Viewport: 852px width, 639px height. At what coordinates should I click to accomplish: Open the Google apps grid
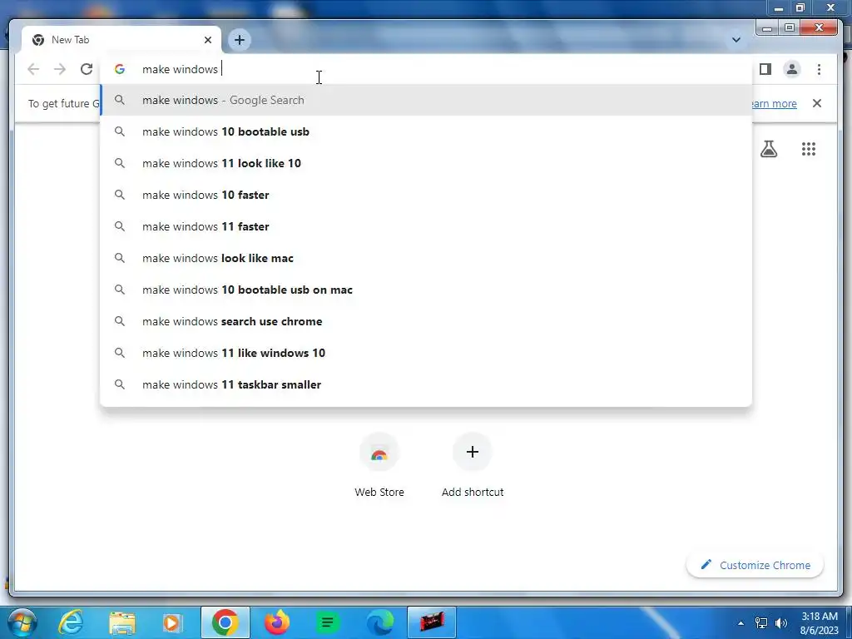pyautogui.click(x=809, y=148)
